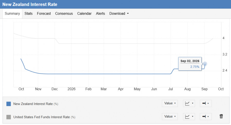Click the gray United States Fed Funds color swatch
This screenshot has height=125, width=231.
(x=9, y=117)
